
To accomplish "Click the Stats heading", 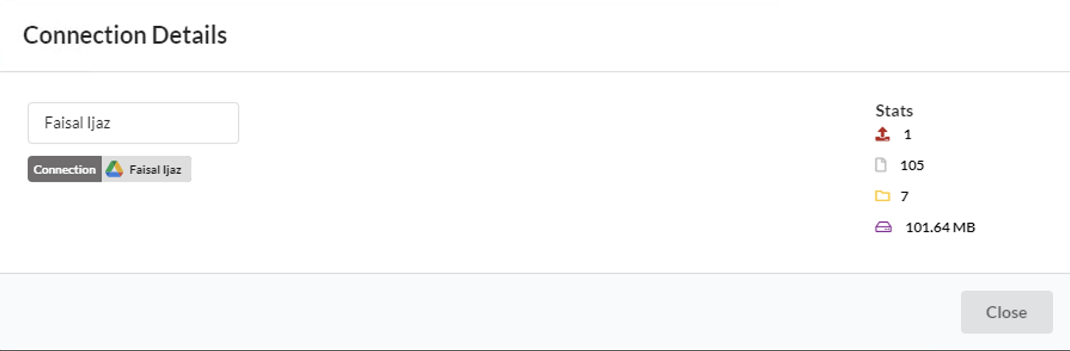I will (x=894, y=110).
